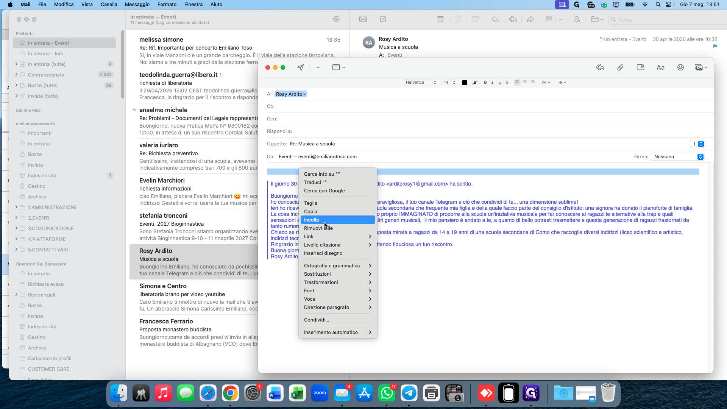Viewport: 727px width, 409px height.
Task: Click into the Cc address field
Action: click(492, 106)
